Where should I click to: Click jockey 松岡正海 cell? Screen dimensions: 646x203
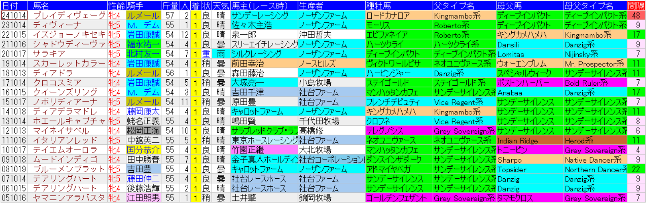click(144, 131)
